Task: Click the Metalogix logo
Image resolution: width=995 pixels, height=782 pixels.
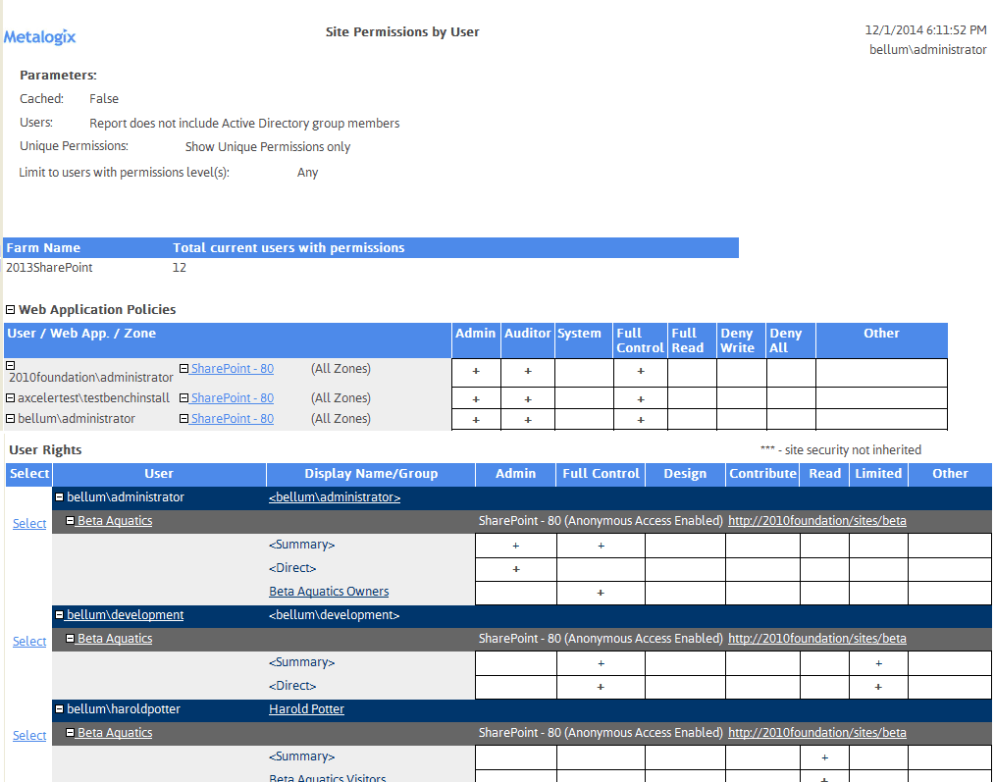Action: [x=39, y=36]
